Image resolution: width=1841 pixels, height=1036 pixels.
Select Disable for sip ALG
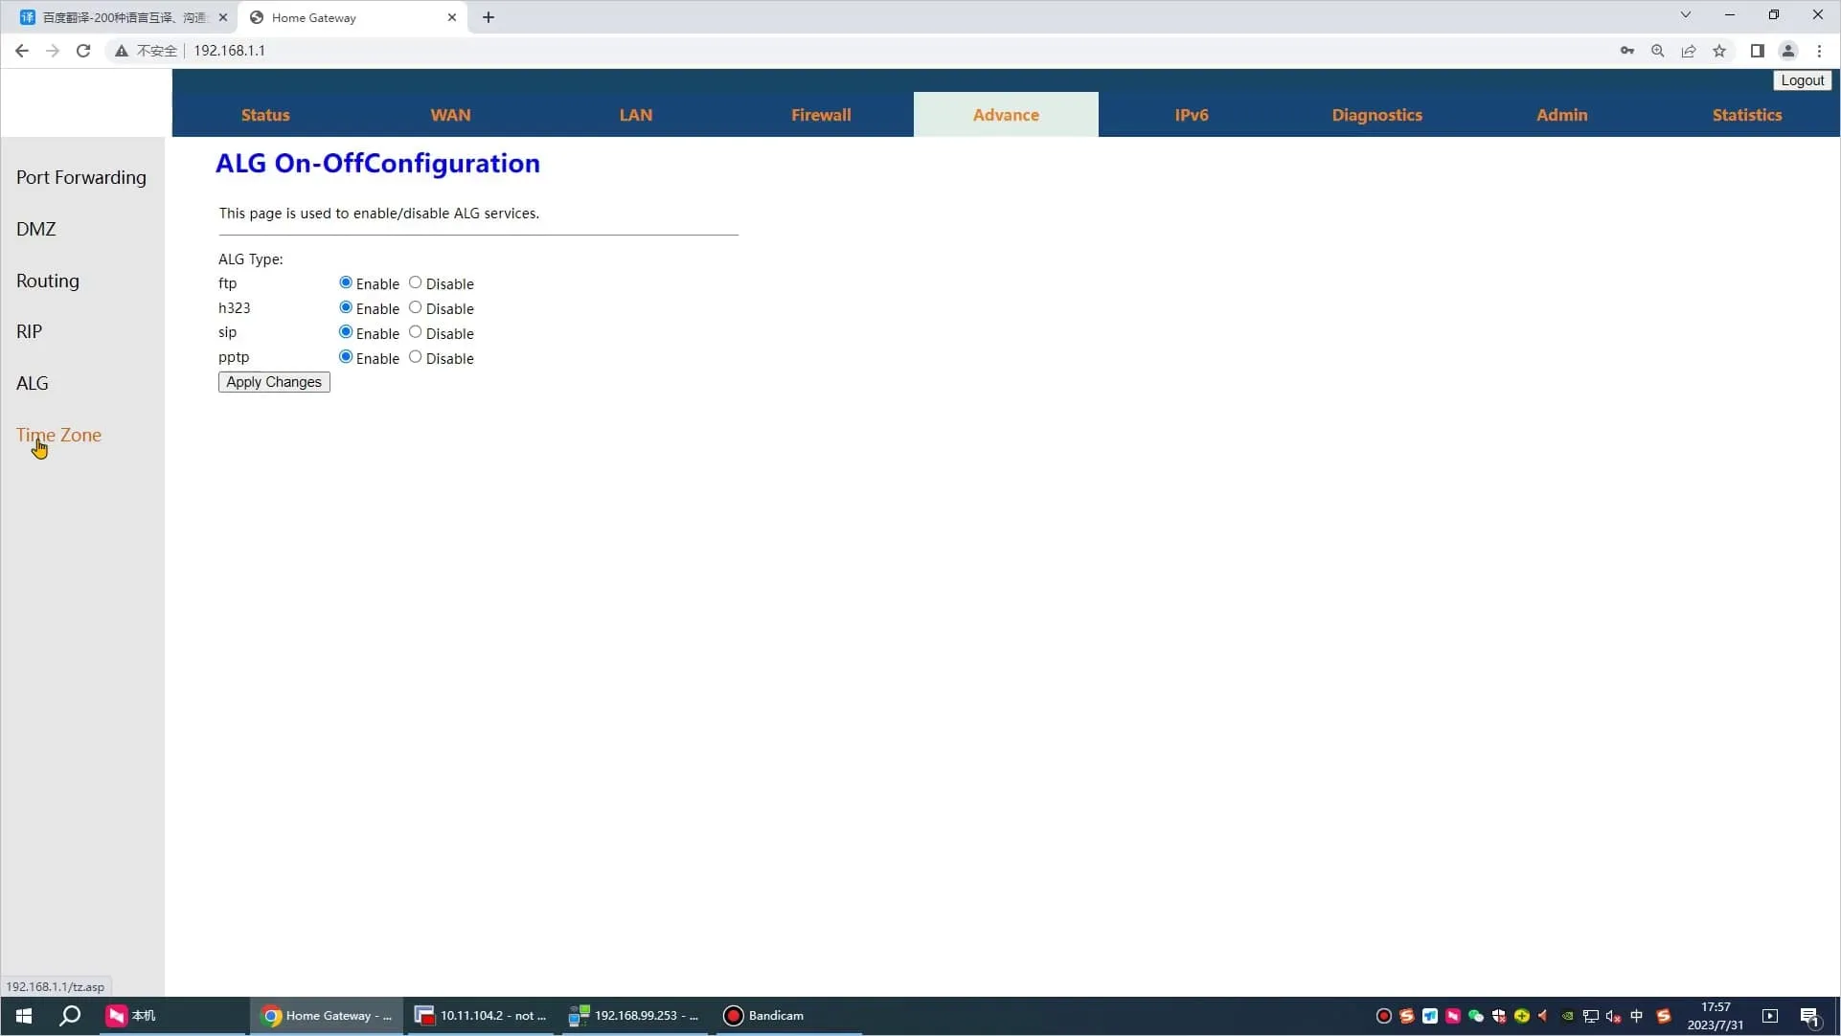point(415,332)
